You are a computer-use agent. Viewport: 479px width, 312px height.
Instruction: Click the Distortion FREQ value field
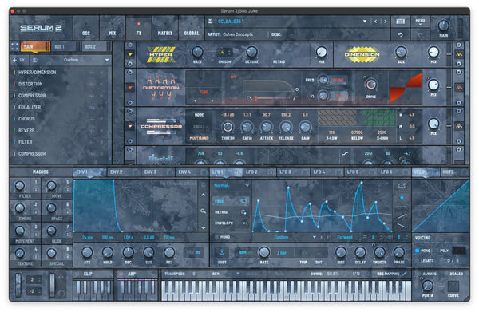tap(338, 81)
